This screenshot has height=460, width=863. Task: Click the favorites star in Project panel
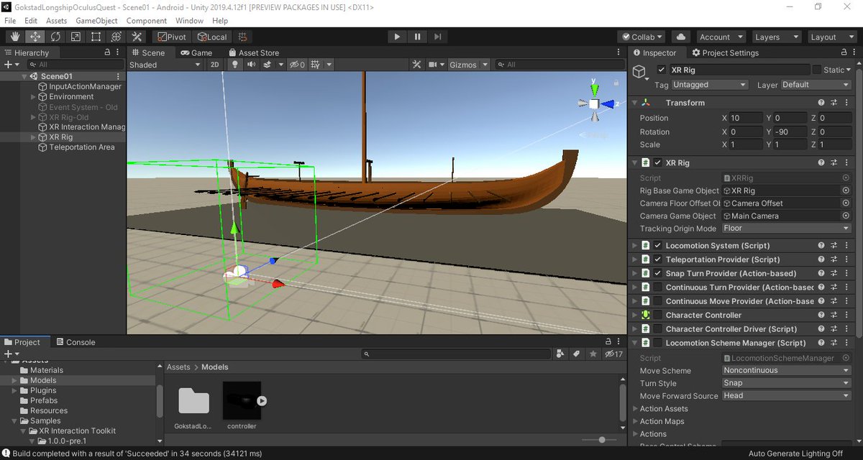(593, 354)
